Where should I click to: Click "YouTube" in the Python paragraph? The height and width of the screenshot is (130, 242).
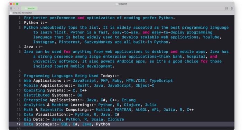pyautogui.click(x=211, y=37)
